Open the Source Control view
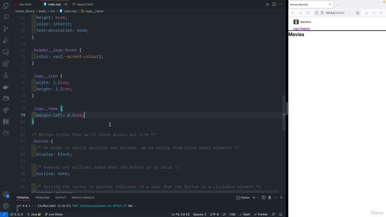The width and height of the screenshot is (386, 217). tap(5, 29)
